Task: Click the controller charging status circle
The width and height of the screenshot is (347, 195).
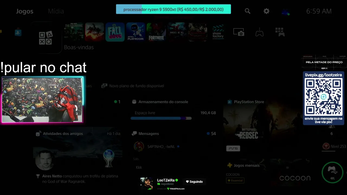Action: pos(333,173)
